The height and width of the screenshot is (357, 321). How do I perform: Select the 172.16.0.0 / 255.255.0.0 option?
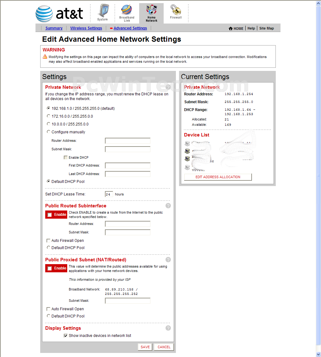[x=48, y=116]
